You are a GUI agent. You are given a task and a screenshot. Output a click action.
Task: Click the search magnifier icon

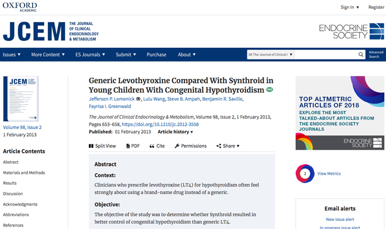click(361, 54)
